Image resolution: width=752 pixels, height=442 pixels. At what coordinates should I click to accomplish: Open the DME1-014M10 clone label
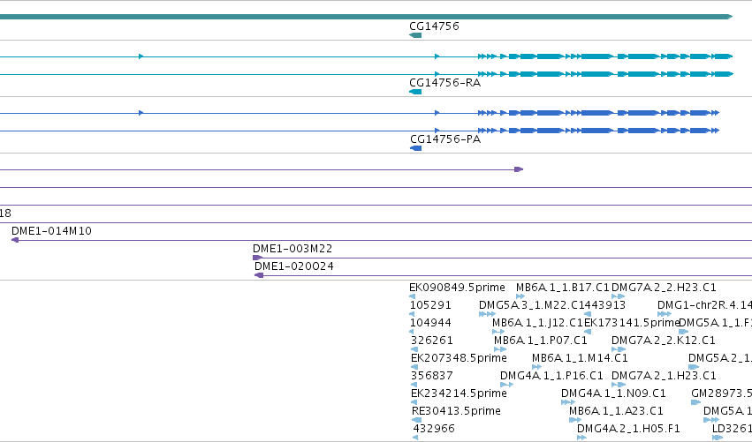51,231
